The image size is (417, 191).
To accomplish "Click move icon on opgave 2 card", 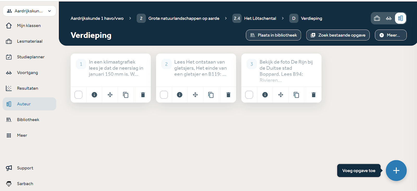I will 195,95.
